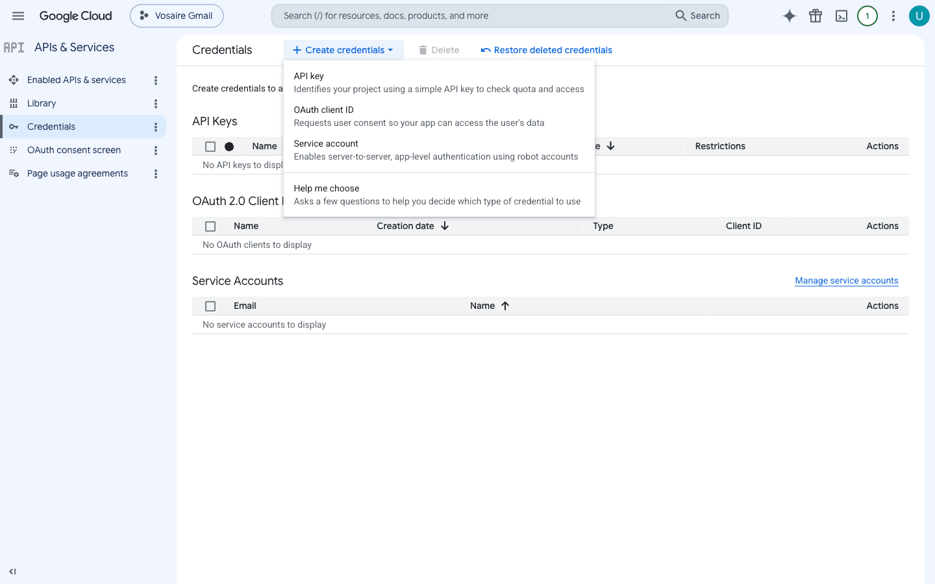Open the Vosaire Gmail project selector

[x=177, y=16]
